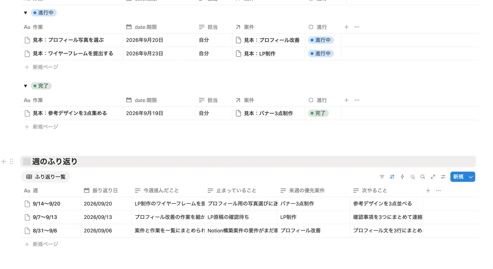
Task: Click the plus handle beside 週のふり返り heading
Action: click(4, 161)
